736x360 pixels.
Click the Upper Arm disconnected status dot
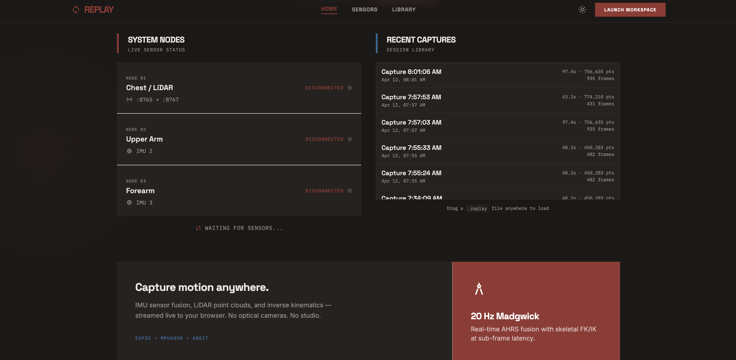point(350,139)
